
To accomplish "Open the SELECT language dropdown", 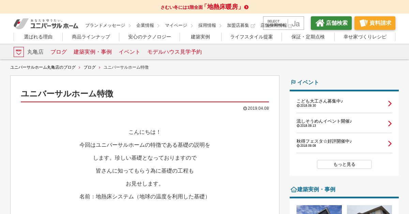I will [284, 23].
